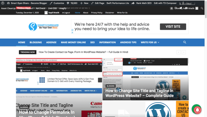The height and width of the screenshot is (117, 207).
Task: Click admin bar search magnifier icon
Action: click(202, 8)
